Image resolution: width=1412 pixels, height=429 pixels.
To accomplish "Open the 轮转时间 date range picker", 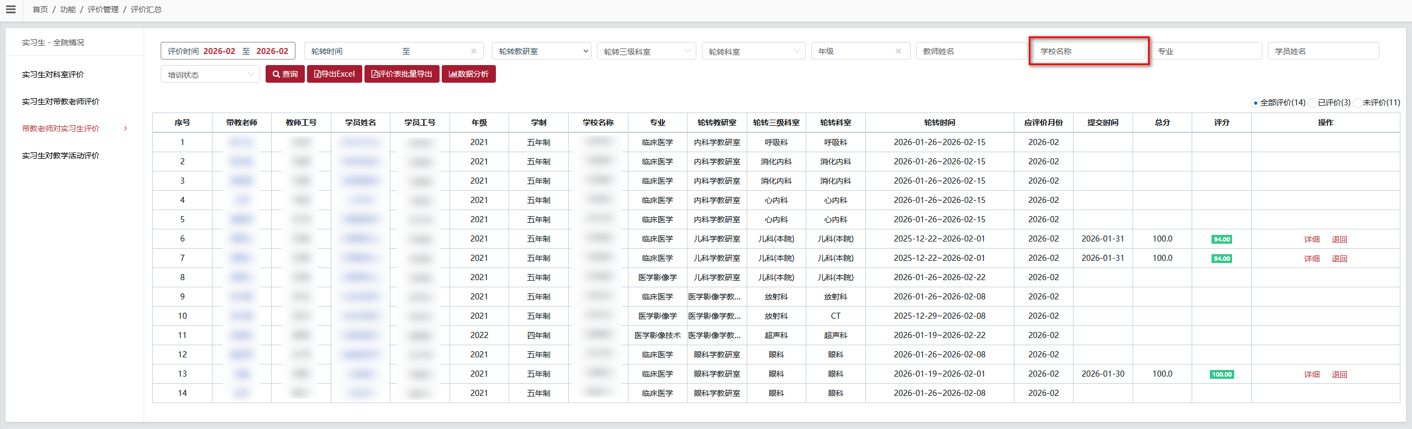I will [394, 51].
